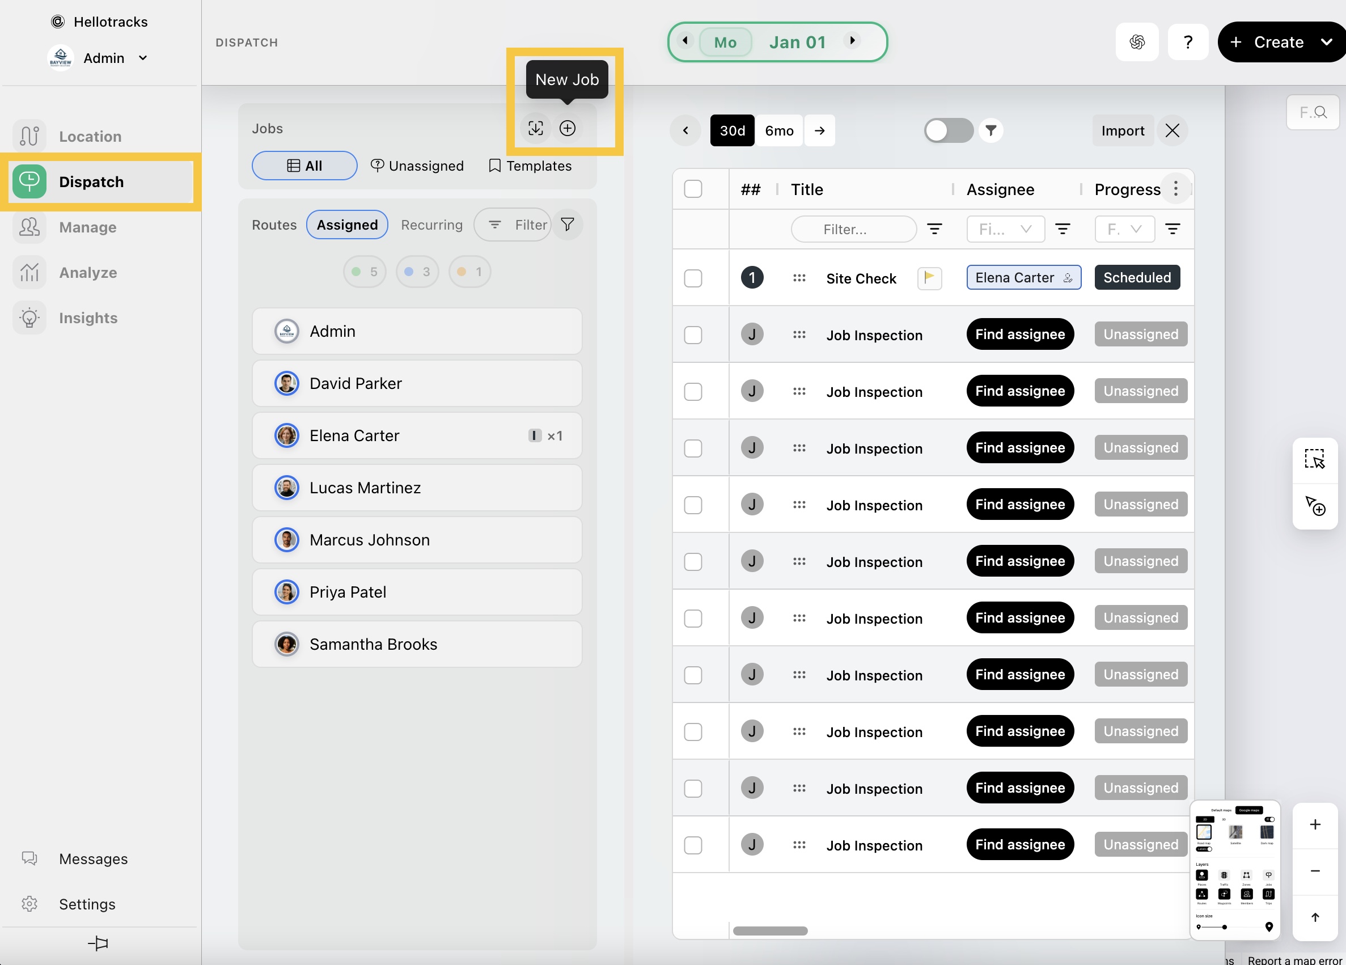Click the funnel icon next to Routes Filter
This screenshot has height=965, width=1346.
coord(568,225)
